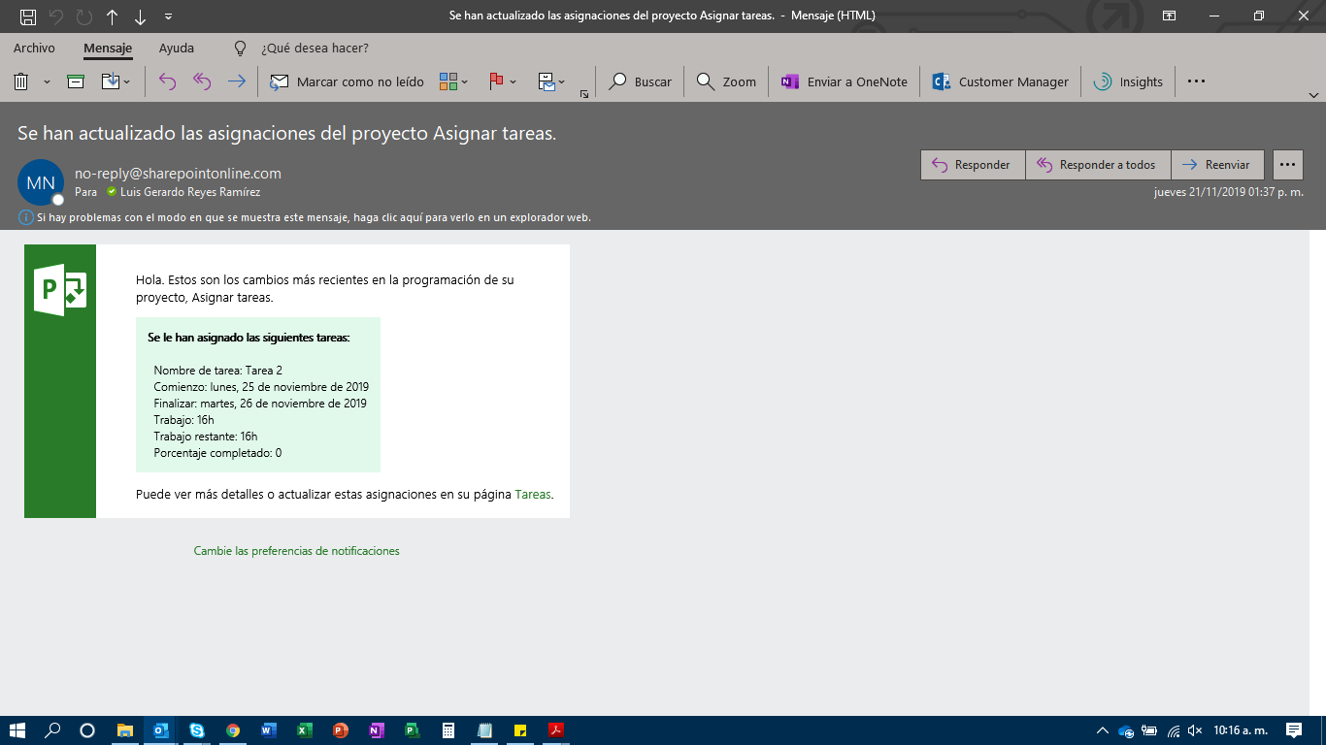The height and width of the screenshot is (745, 1326).
Task: Select the Mensaje tab
Action: 108,48
